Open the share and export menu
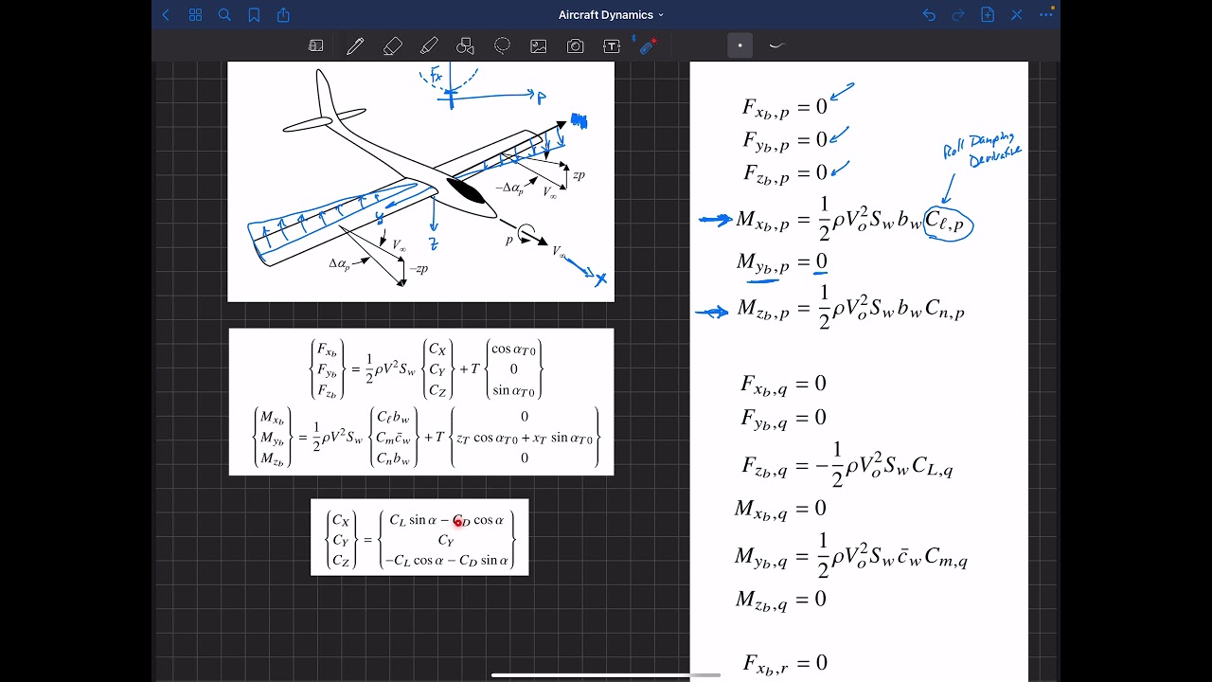 pyautogui.click(x=283, y=15)
